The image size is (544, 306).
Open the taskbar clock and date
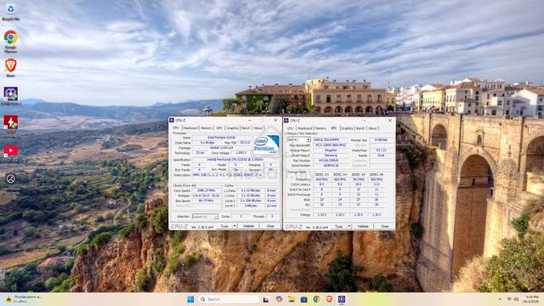coord(531,299)
